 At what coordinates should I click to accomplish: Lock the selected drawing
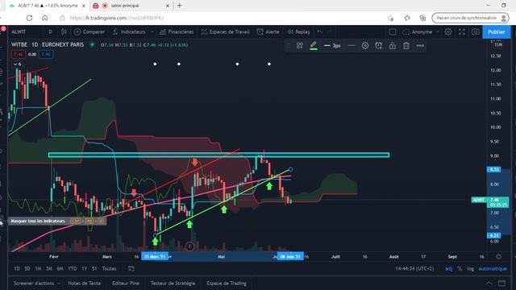(x=393, y=46)
